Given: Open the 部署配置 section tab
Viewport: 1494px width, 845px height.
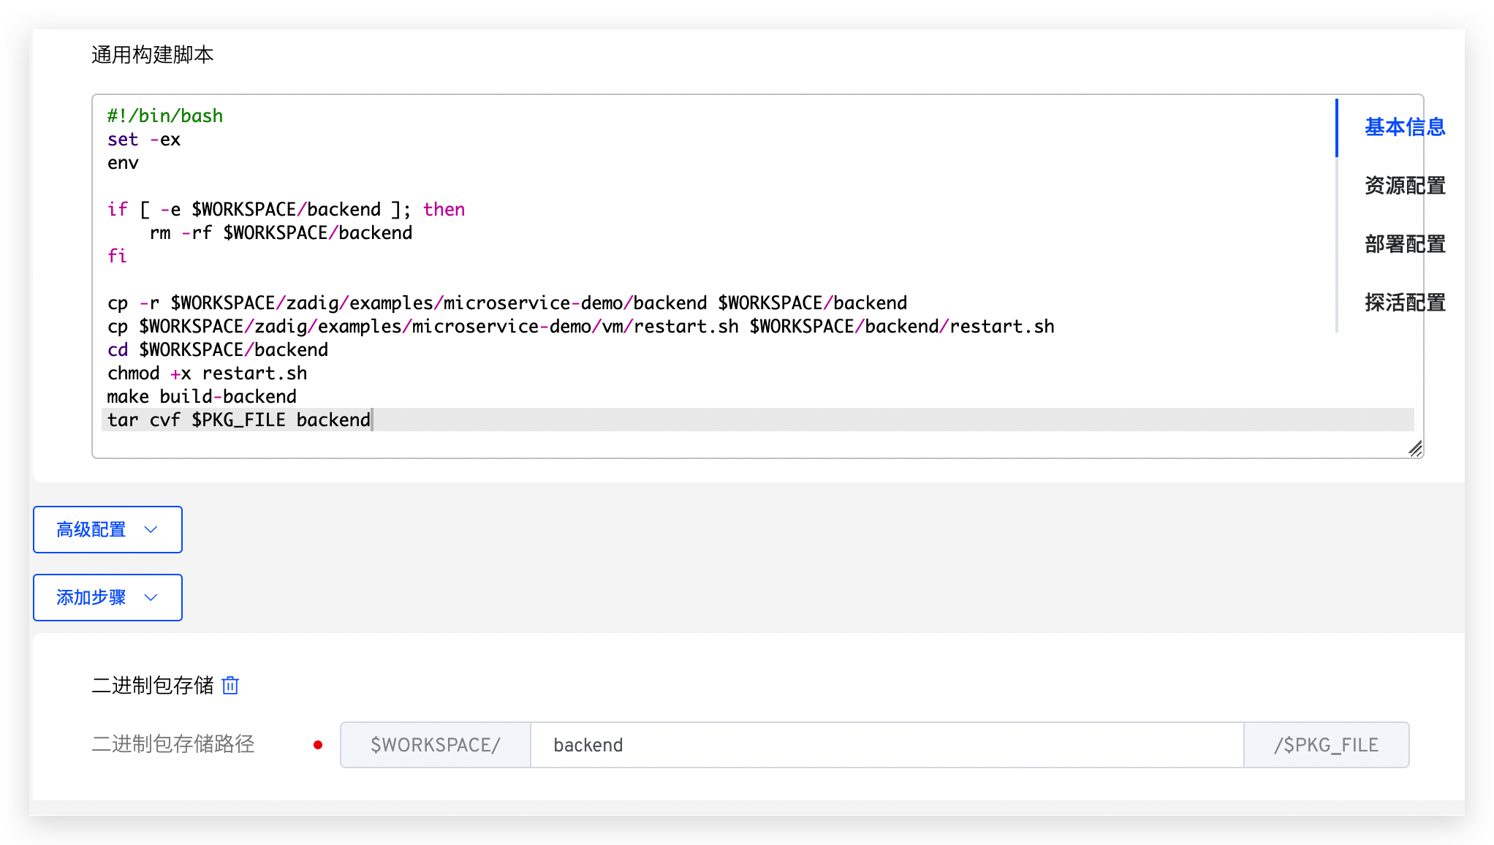Looking at the screenshot, I should [x=1404, y=244].
